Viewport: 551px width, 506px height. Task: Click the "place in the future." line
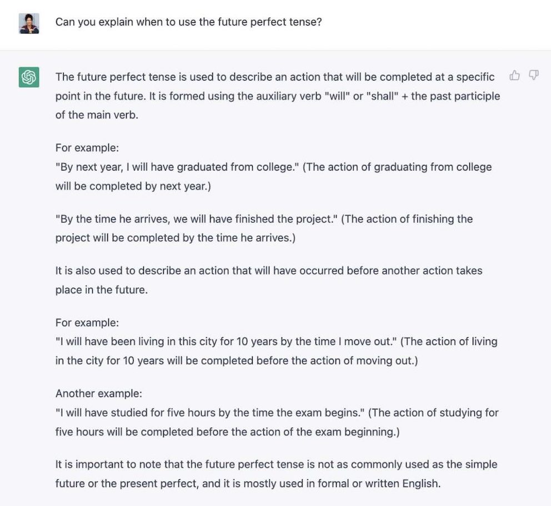point(102,290)
